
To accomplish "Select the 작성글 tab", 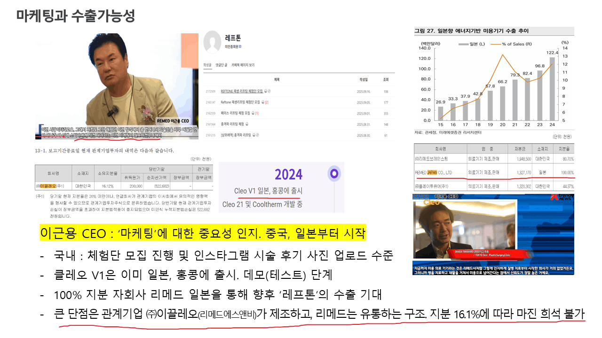I will [207, 65].
